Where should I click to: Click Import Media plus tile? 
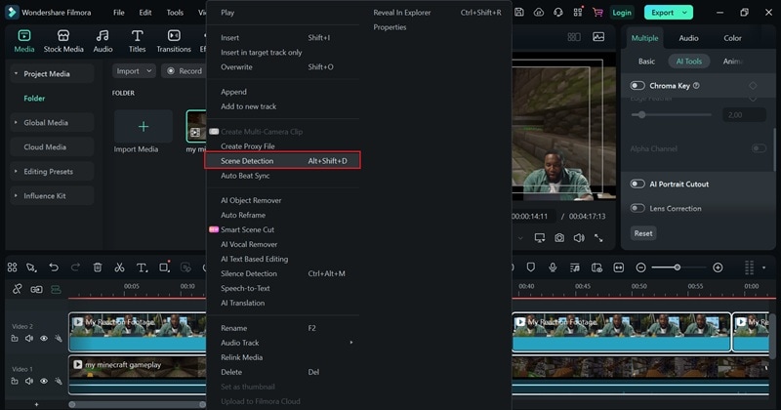coord(144,127)
